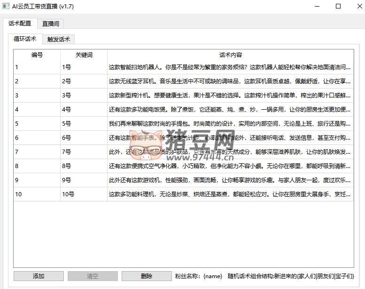Image resolution: width=365 pixels, height=289 pixels.
Task: Click the disabled 清空 button
Action: 93,276
